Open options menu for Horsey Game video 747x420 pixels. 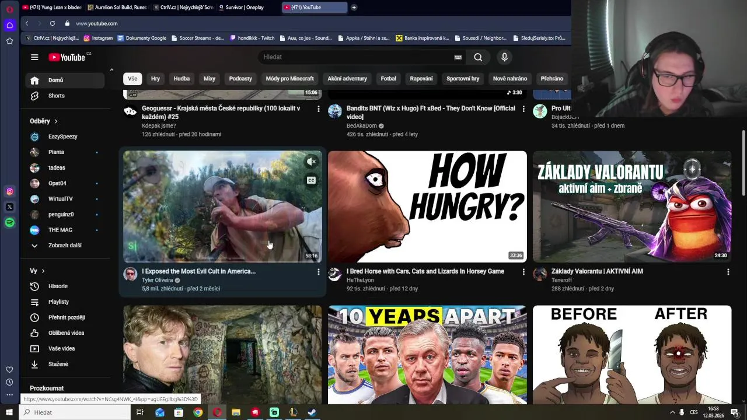[x=523, y=272]
